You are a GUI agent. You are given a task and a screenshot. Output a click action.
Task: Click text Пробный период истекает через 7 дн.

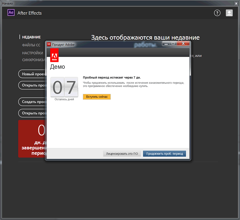pyautogui.click(x=112, y=77)
